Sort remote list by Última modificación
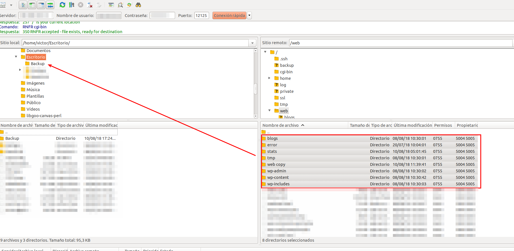 413,125
